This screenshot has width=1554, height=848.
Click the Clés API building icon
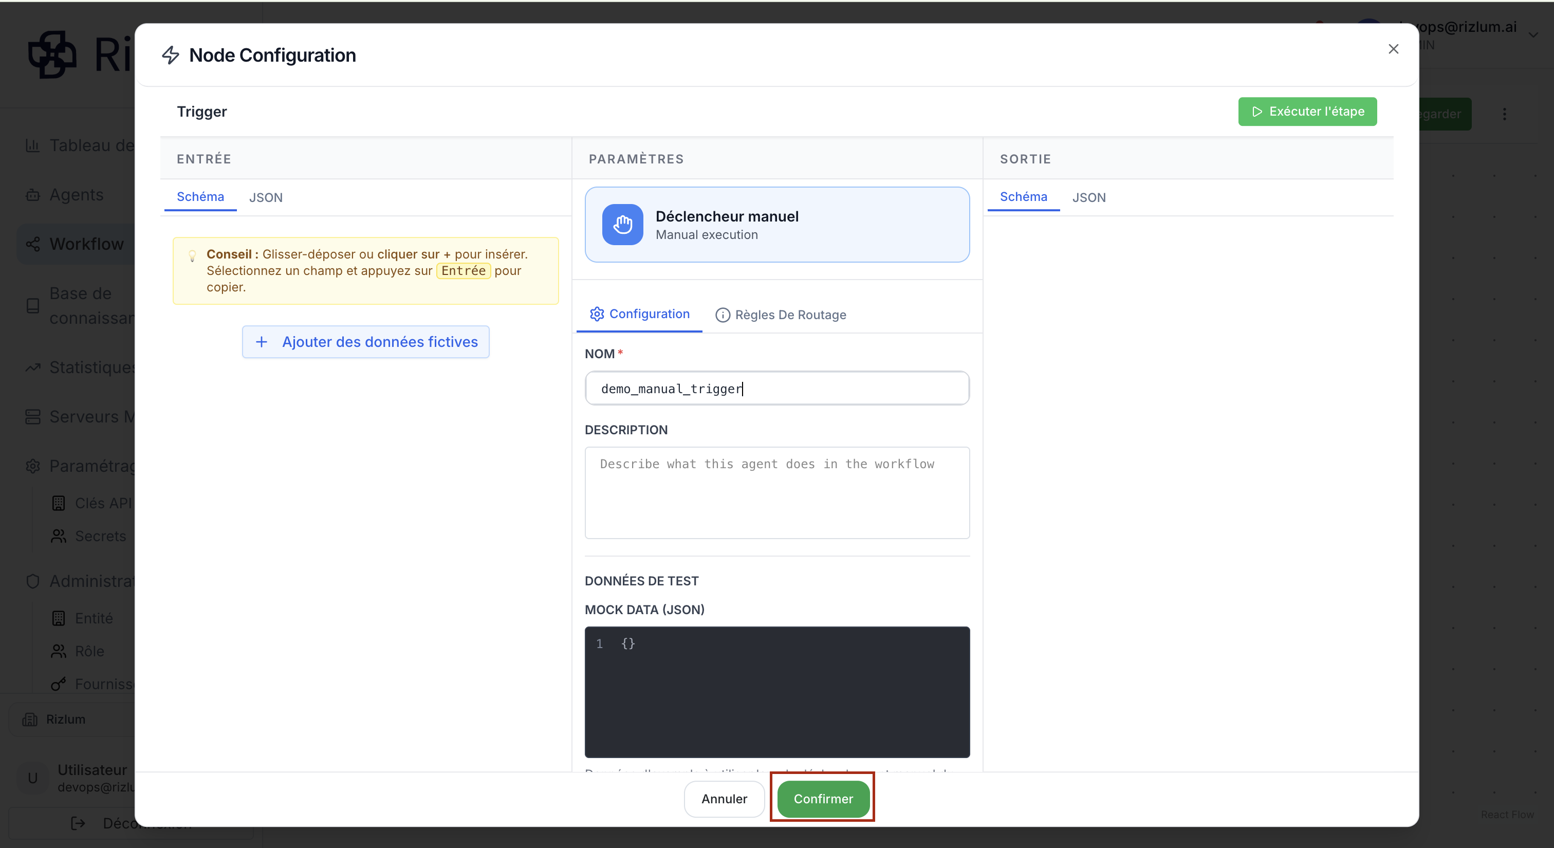pos(59,503)
